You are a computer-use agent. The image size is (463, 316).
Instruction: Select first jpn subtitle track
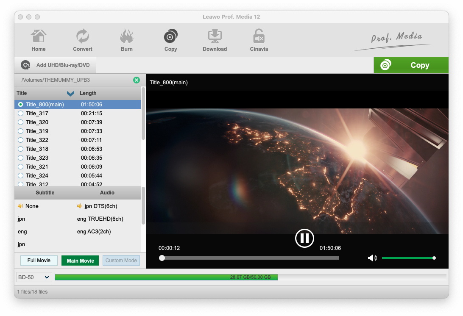tap(21, 219)
